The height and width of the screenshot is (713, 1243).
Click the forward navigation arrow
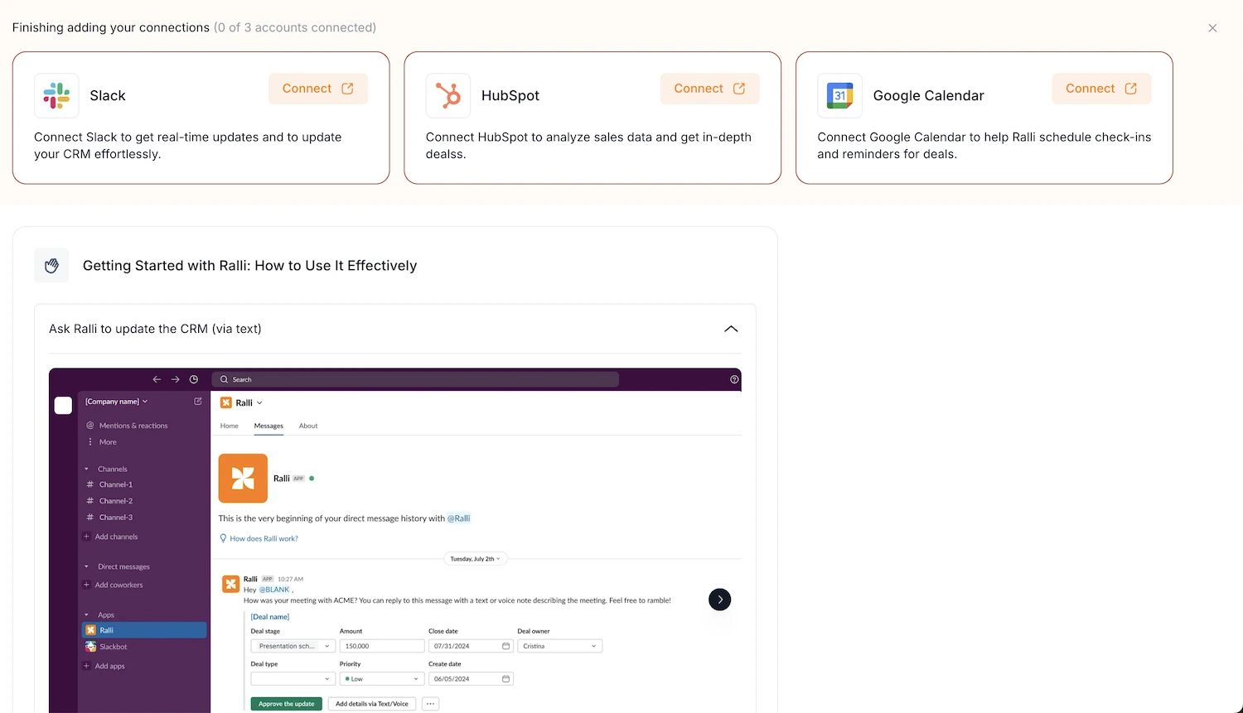point(175,378)
